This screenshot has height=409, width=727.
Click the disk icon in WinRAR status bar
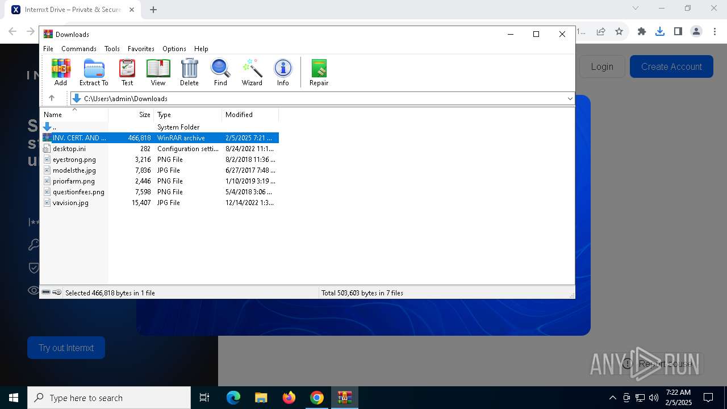[x=46, y=292]
